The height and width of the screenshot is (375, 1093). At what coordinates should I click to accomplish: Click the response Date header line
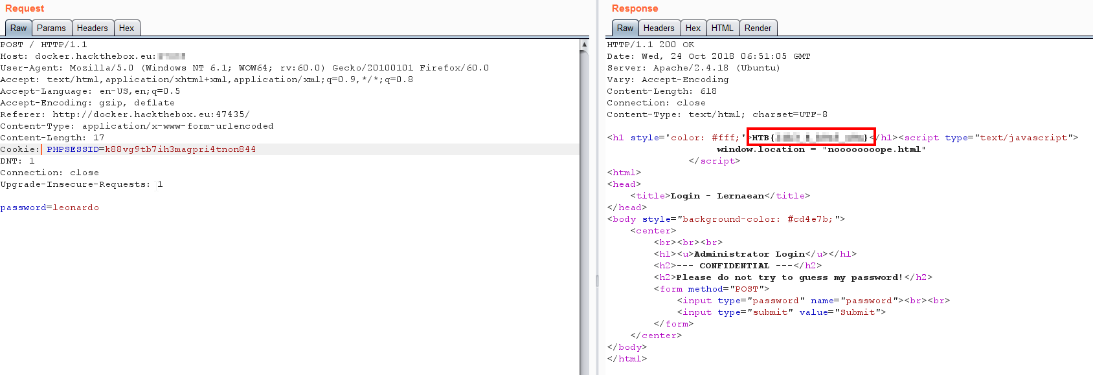pyautogui.click(x=708, y=56)
